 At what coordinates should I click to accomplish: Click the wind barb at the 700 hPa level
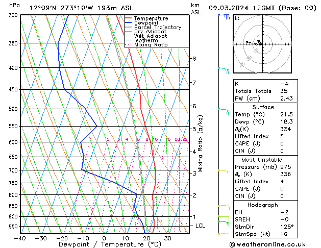click(224, 171)
